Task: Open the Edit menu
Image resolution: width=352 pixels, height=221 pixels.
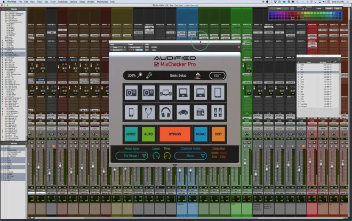Action: coord(26,2)
